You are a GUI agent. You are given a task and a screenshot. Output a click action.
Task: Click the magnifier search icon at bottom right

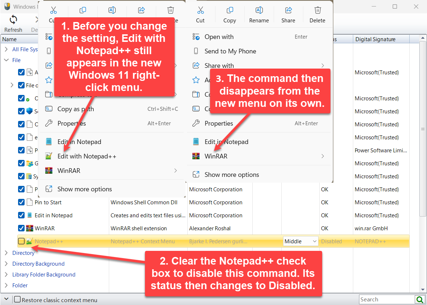point(420,300)
